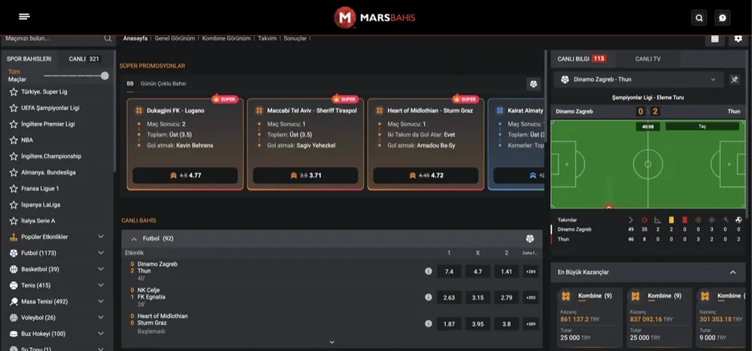Collapse En Büyük Kazançlar panel
This screenshot has height=351, width=752.
pos(732,272)
